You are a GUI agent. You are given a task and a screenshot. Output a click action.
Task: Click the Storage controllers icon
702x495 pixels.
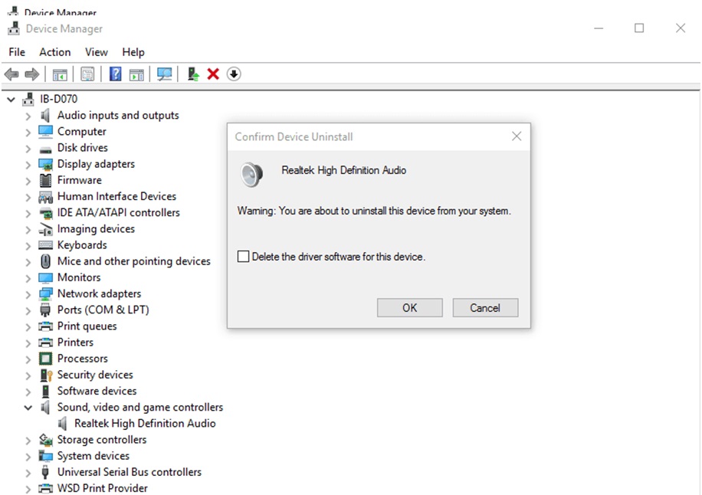(45, 440)
